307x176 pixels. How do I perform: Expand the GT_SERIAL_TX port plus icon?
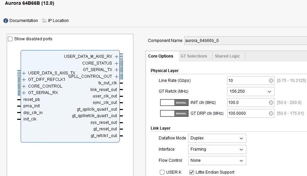(116, 70)
